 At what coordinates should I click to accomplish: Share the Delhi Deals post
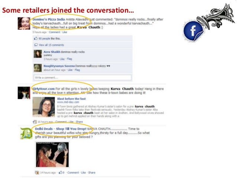92,172
